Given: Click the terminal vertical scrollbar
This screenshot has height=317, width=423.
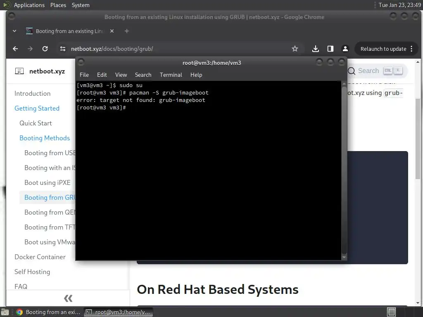Looking at the screenshot, I should pyautogui.click(x=344, y=170).
